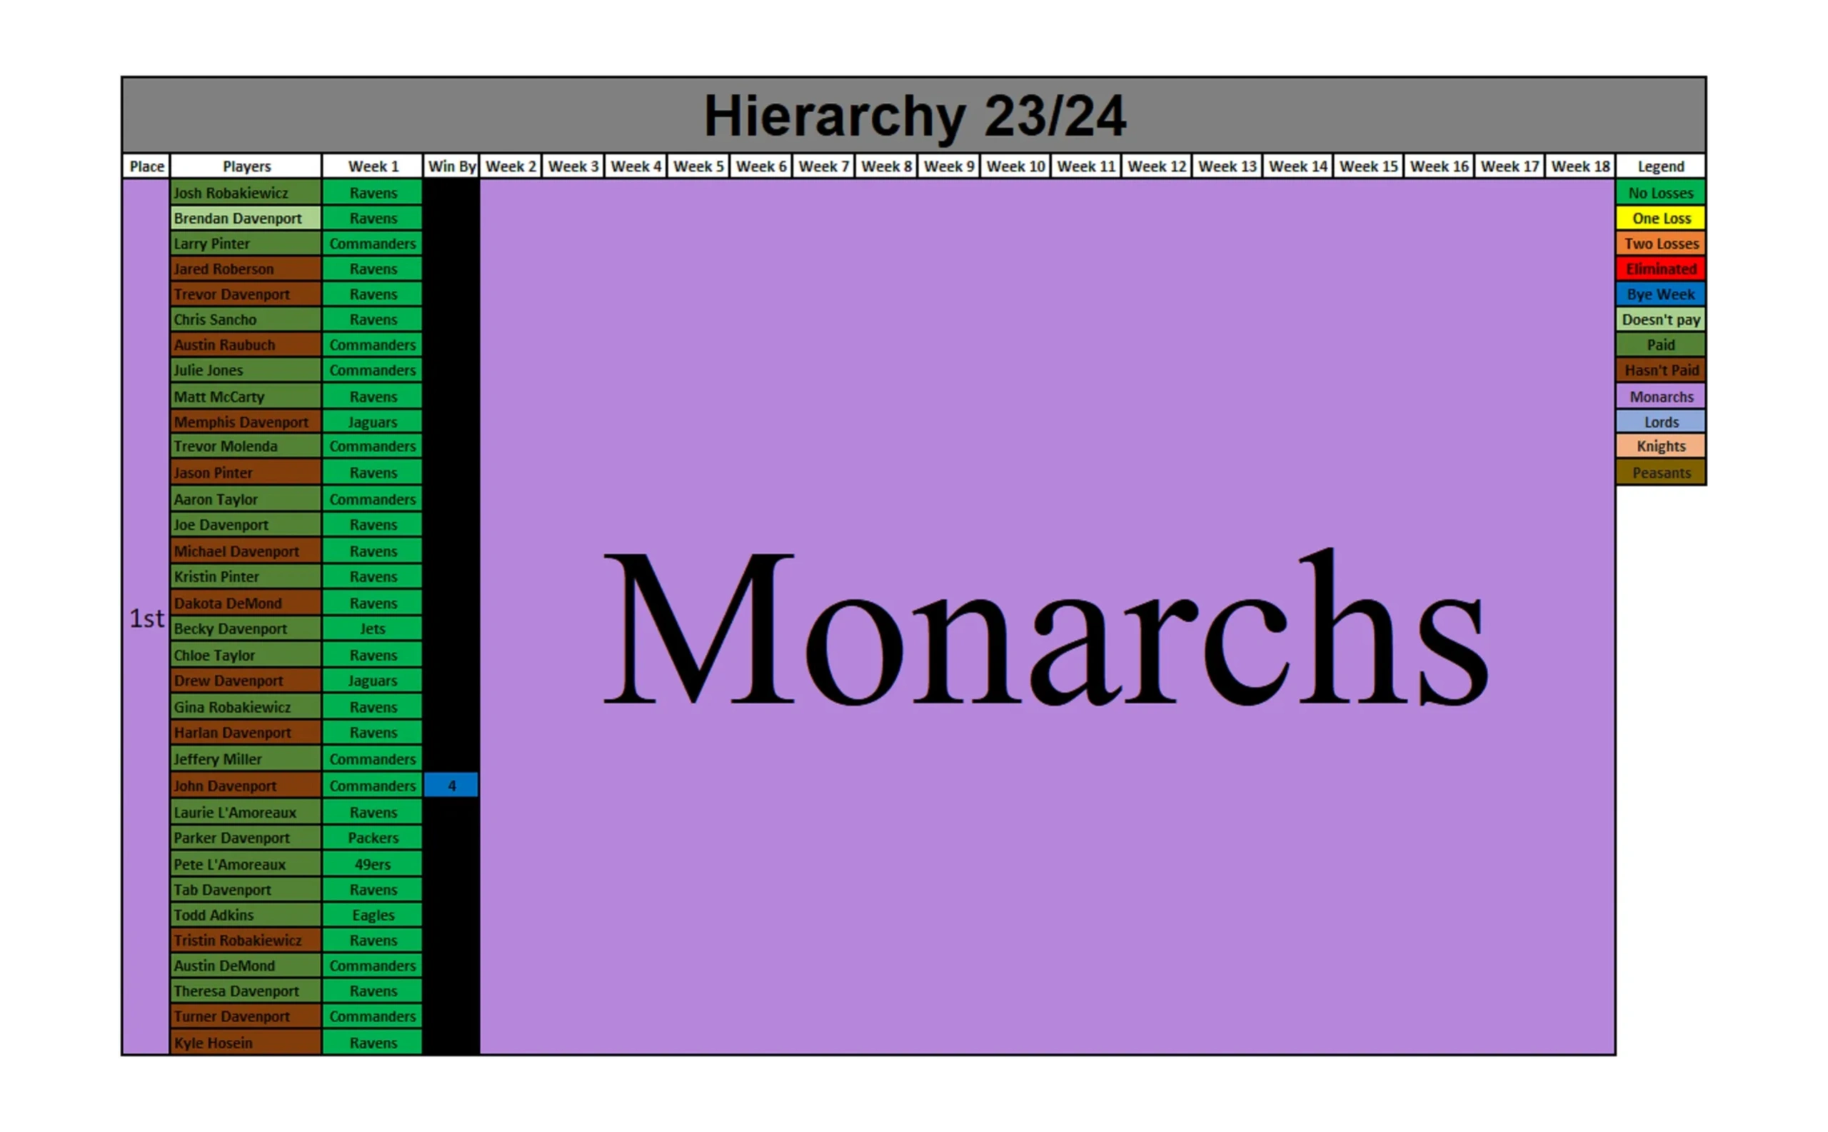Screen dimensions: 1828x1132
Task: Click the red Eliminated legend swatch
Action: pyautogui.click(x=1660, y=269)
